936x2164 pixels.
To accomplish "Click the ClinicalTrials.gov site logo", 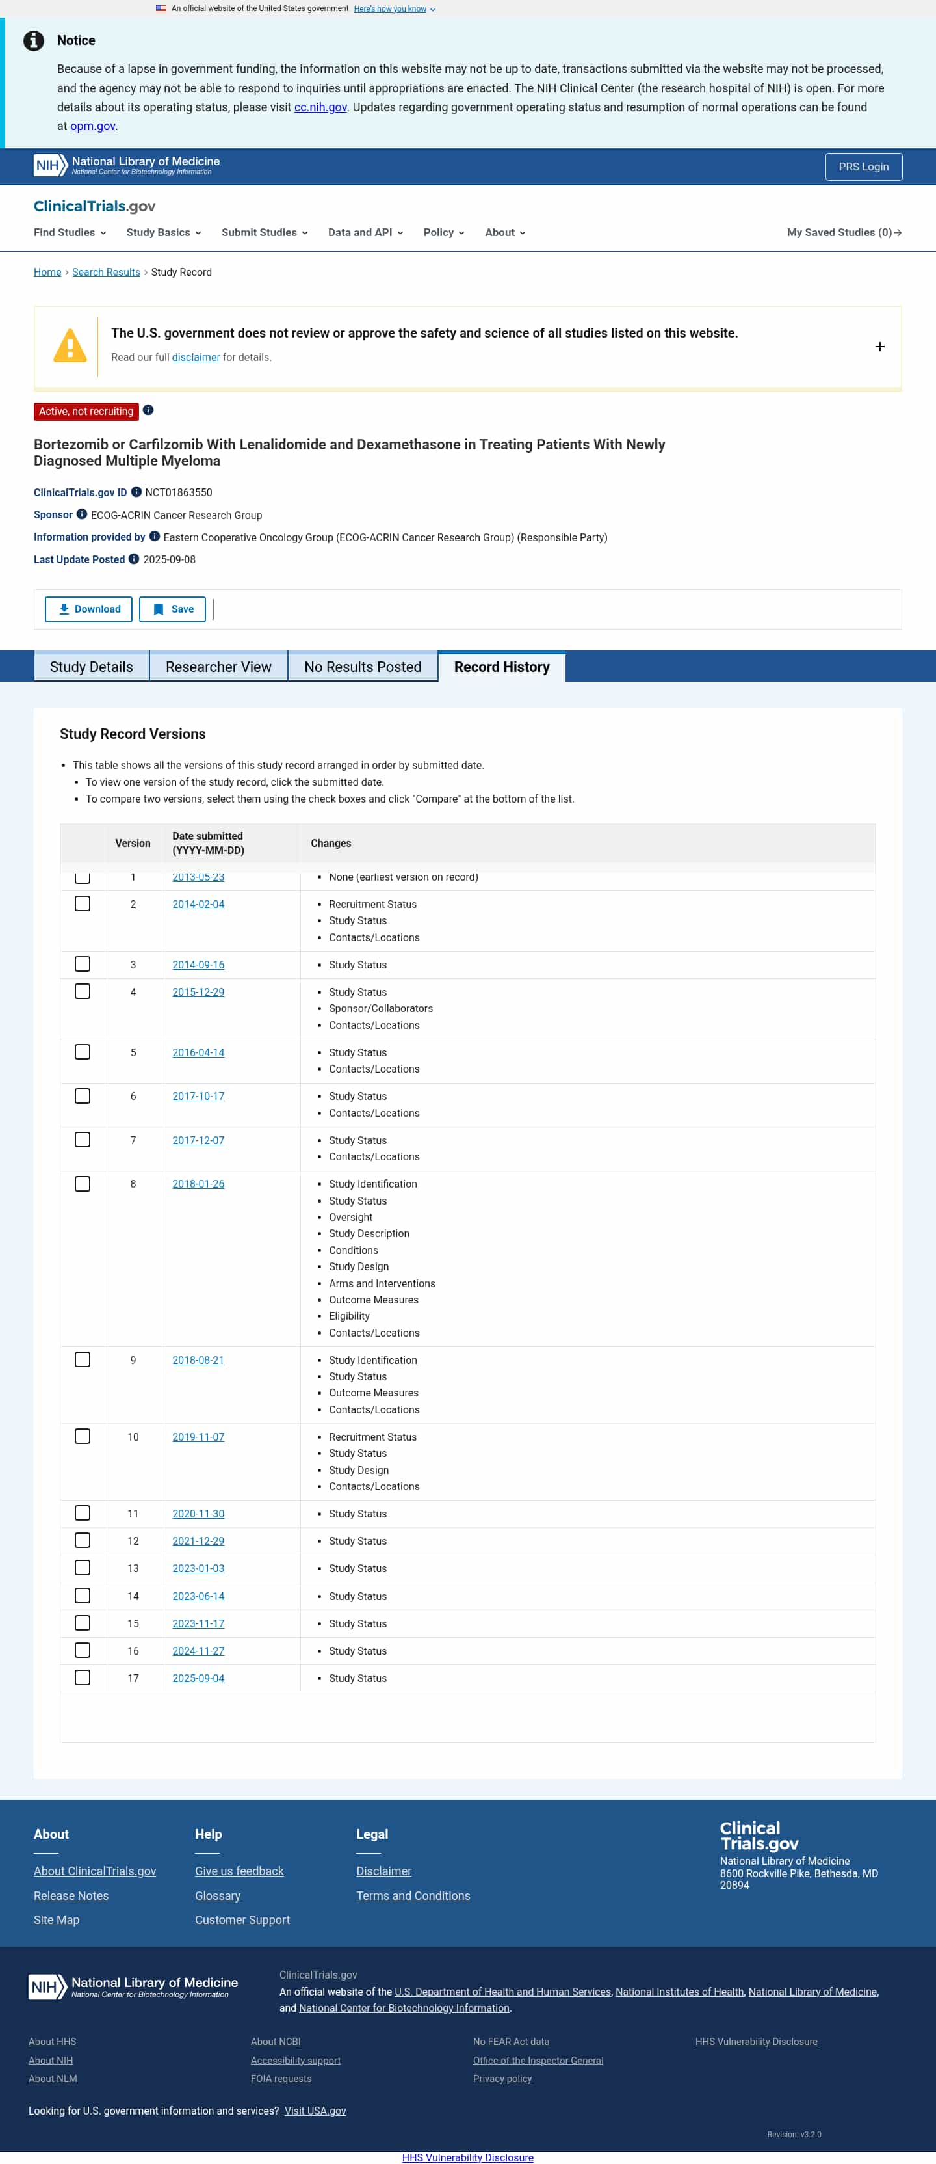I will click(95, 206).
